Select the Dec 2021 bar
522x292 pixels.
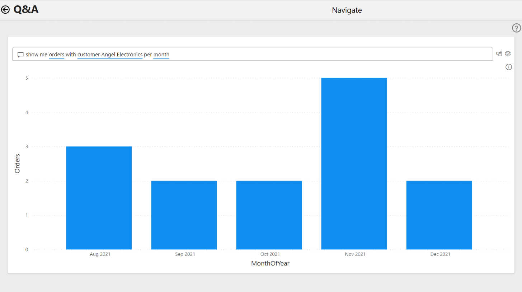pos(439,215)
